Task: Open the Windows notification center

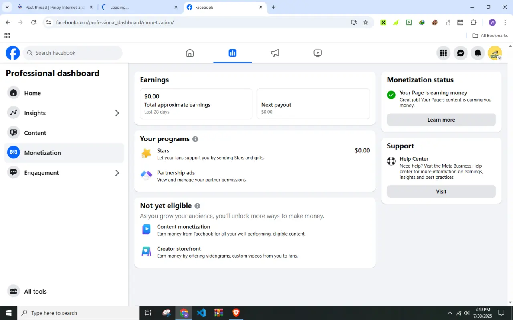Action: [x=501, y=313]
